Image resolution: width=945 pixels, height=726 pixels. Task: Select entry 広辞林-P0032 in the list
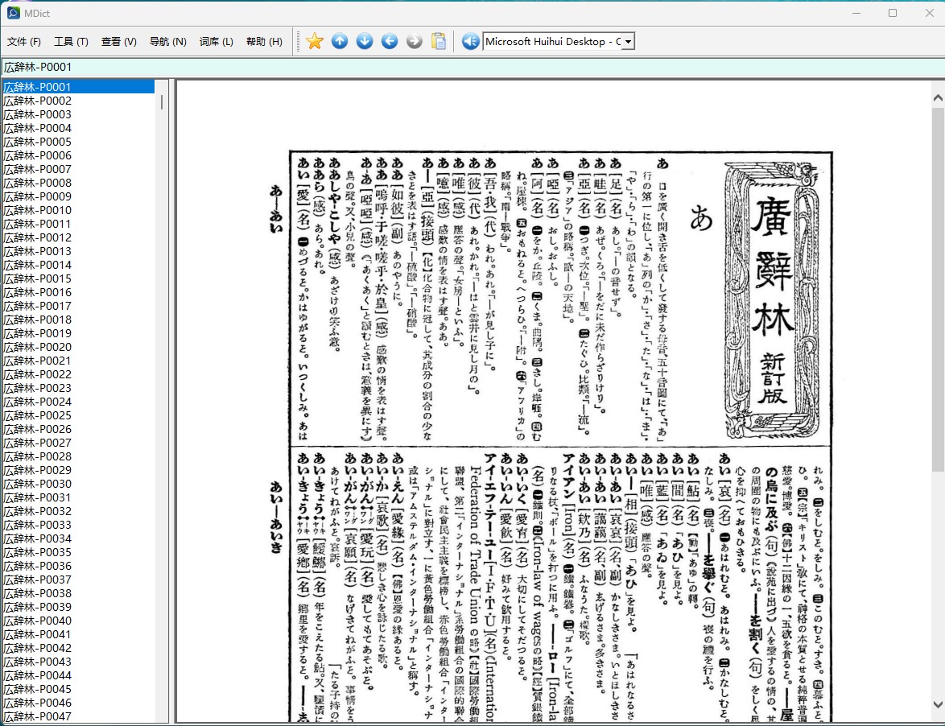[78, 512]
